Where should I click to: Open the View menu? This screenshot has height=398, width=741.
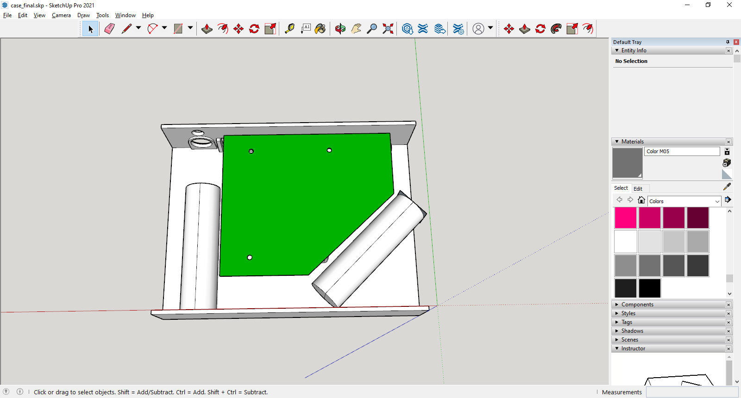[x=39, y=15]
